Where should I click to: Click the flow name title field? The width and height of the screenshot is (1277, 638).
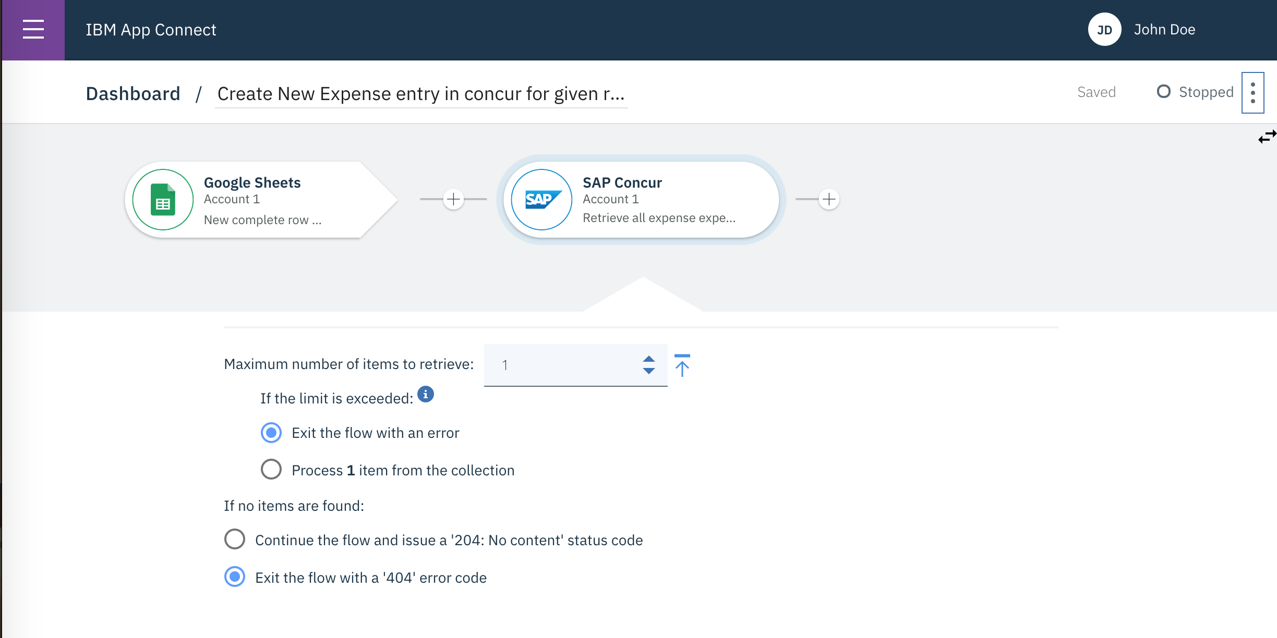pyautogui.click(x=421, y=94)
